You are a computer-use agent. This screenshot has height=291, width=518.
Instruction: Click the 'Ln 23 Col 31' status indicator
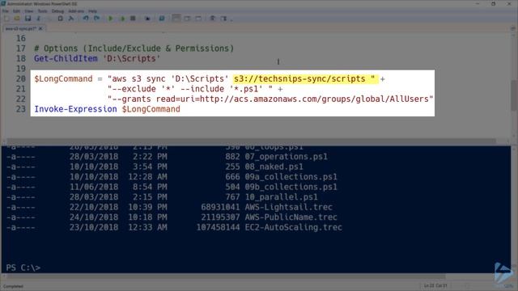435,285
